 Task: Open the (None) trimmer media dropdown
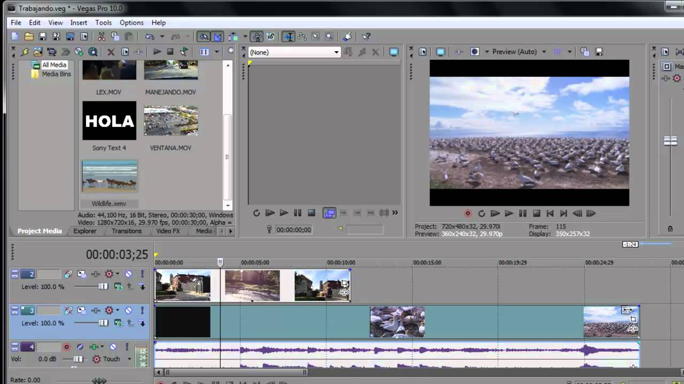coord(336,52)
